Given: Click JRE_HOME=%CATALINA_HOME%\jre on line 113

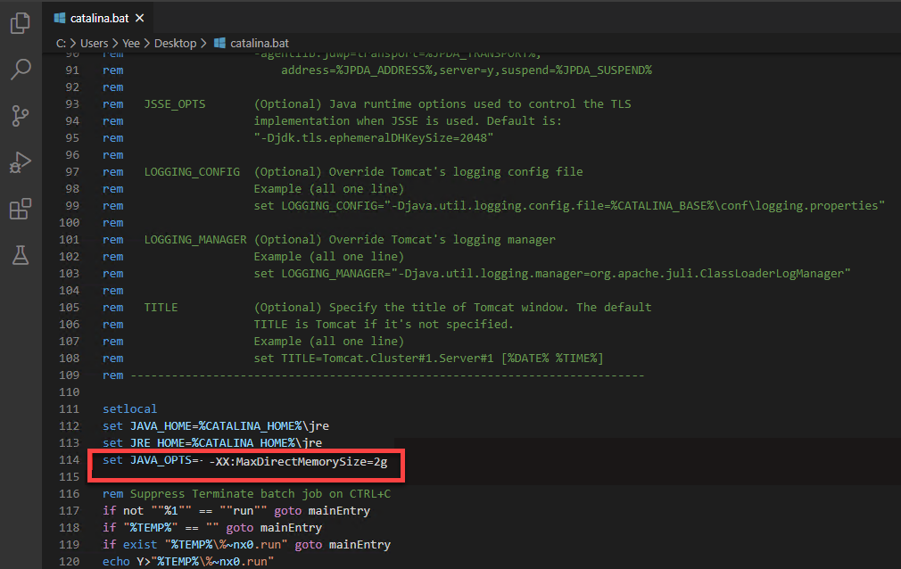Looking at the screenshot, I should click(x=226, y=442).
